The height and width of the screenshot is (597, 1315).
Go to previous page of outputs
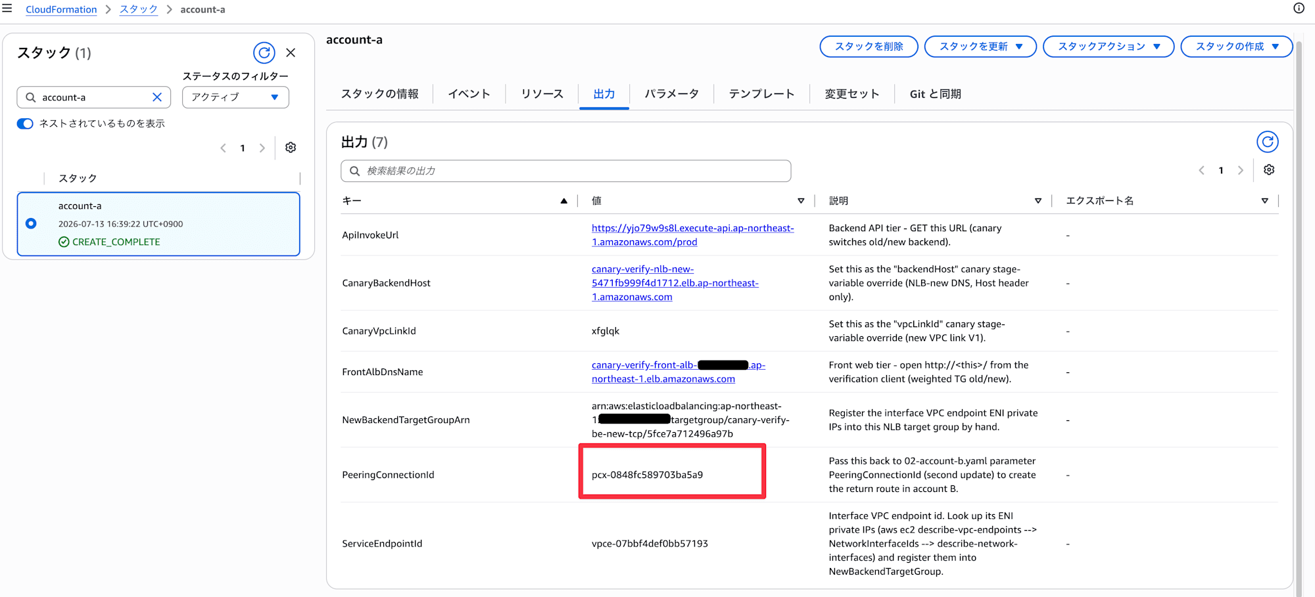pyautogui.click(x=1201, y=170)
